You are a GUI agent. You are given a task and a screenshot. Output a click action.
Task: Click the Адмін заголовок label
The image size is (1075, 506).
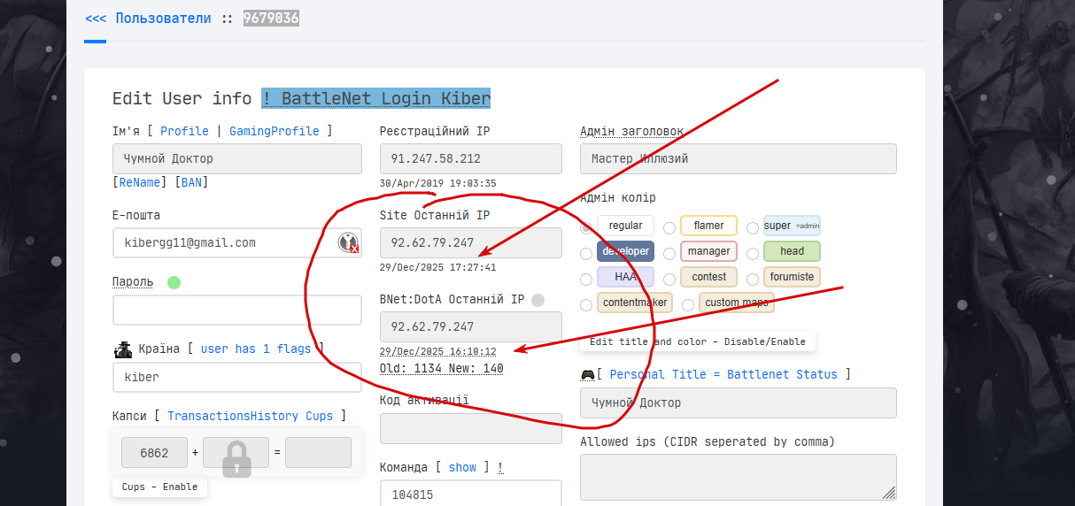point(631,131)
